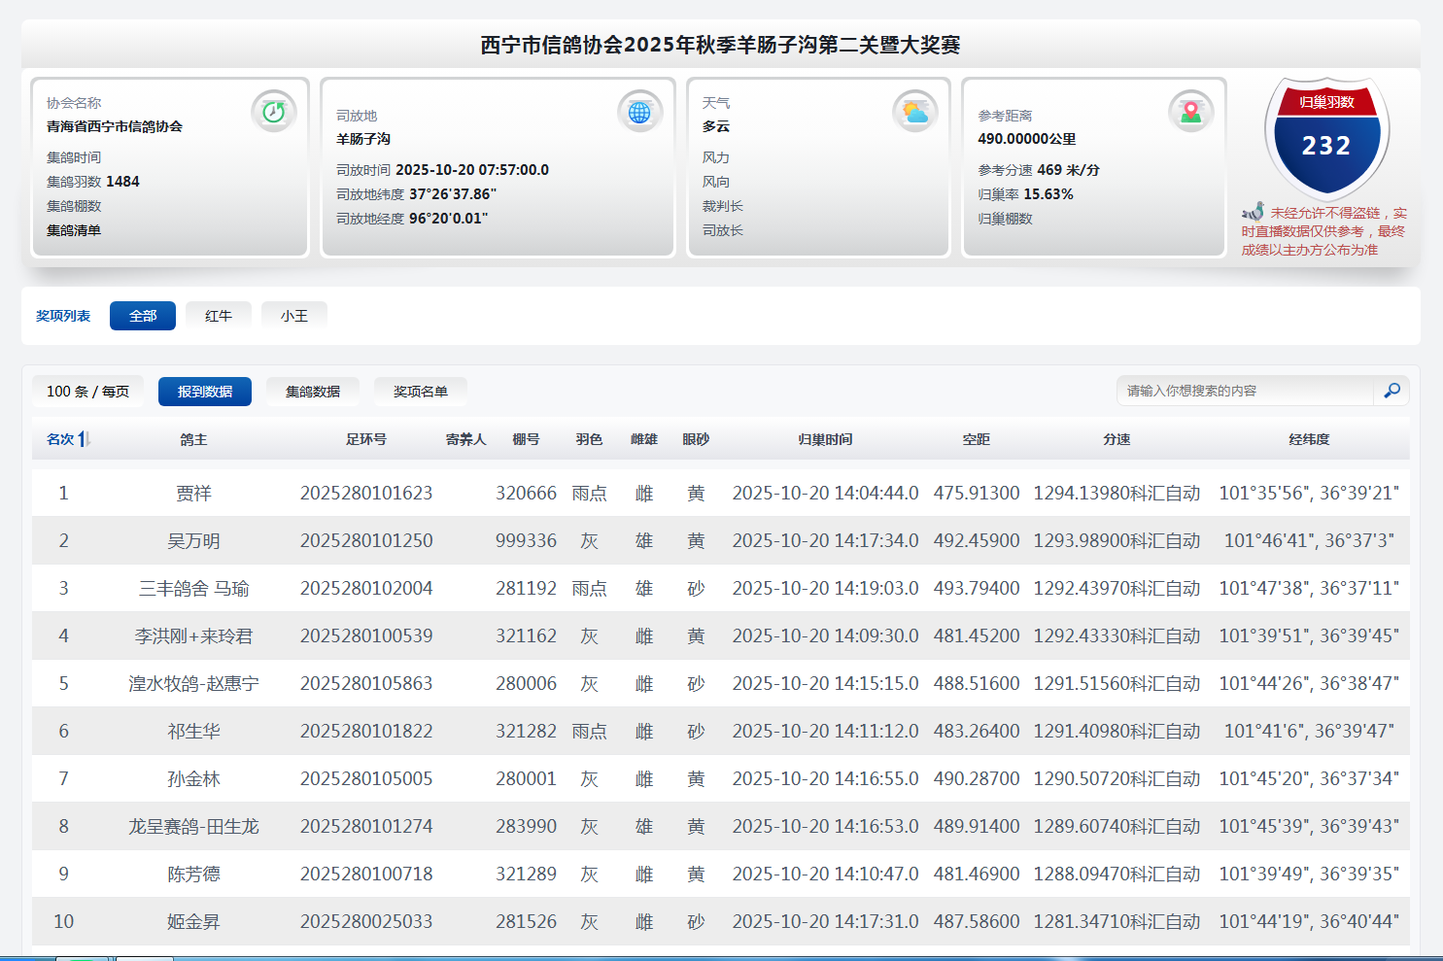Screen dimensions: 1443x961
Task: Select the 全部 awards filter
Action: [x=143, y=316]
